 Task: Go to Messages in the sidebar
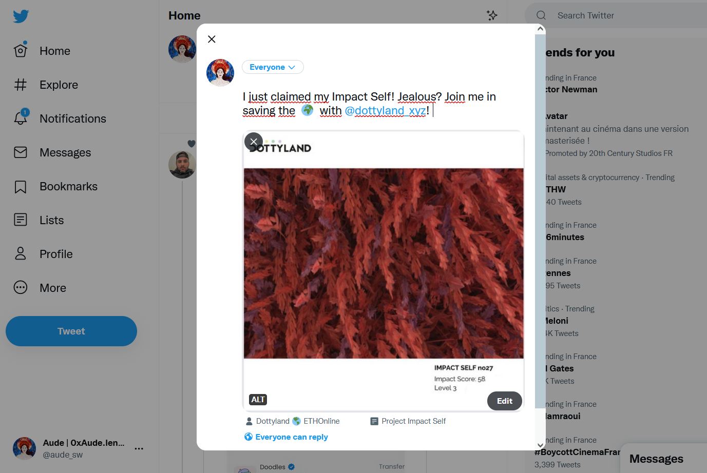(52, 152)
